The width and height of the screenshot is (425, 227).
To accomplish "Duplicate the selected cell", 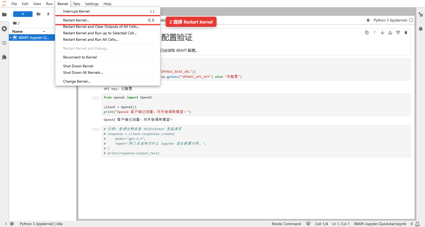I will click(x=367, y=32).
